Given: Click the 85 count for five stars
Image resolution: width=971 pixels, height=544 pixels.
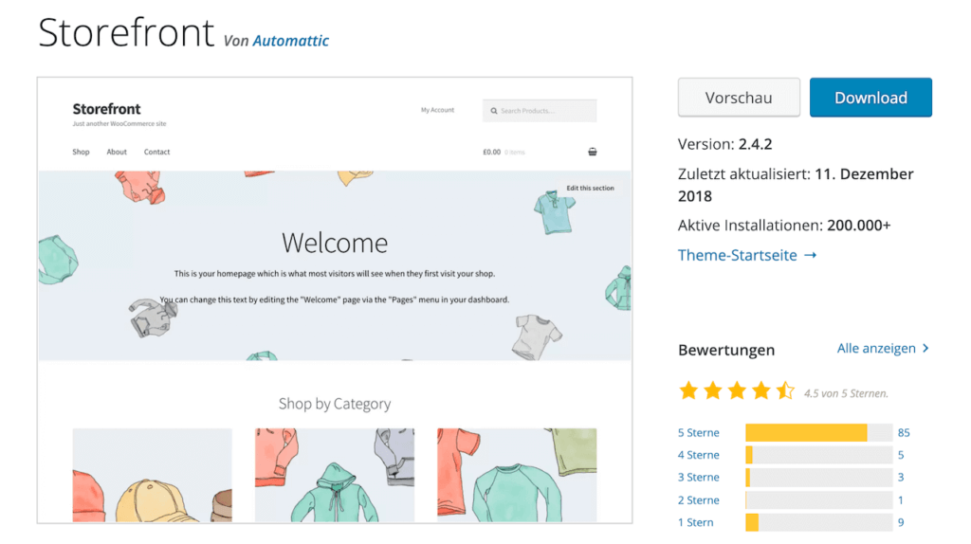Looking at the screenshot, I should coord(904,432).
